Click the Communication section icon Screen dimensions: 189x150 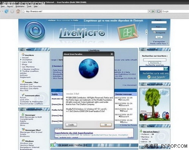(23, 95)
